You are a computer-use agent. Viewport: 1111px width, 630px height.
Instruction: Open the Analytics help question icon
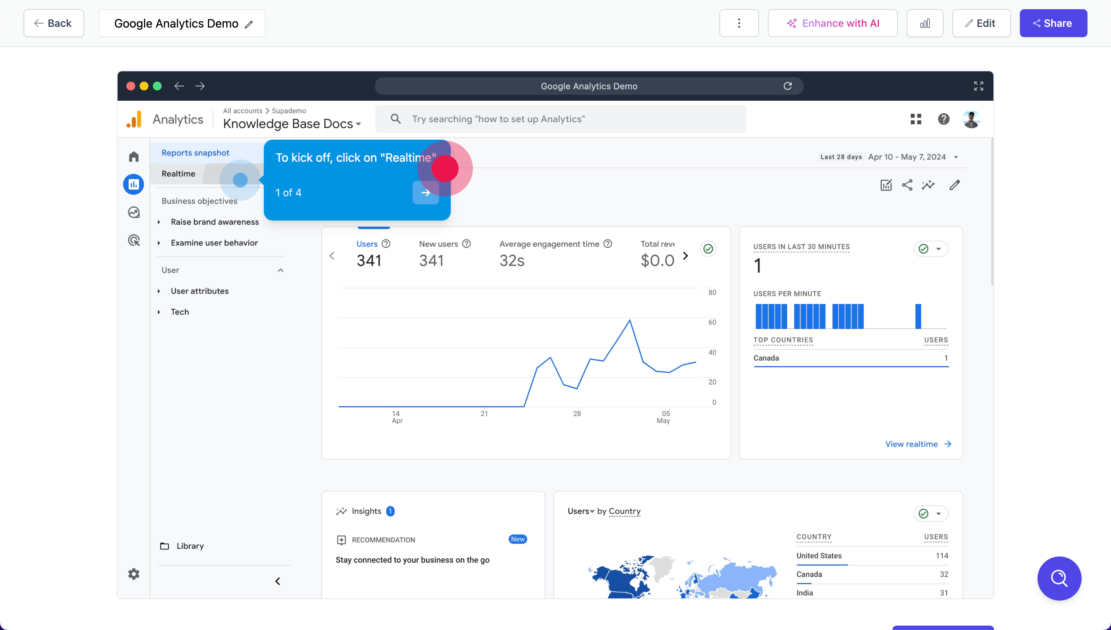(943, 119)
